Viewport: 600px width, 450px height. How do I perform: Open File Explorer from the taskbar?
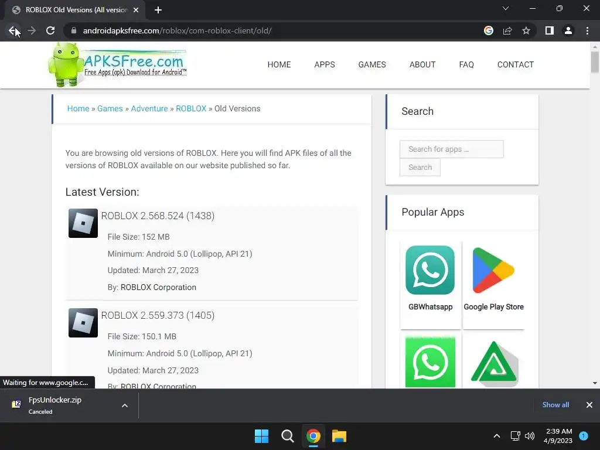click(339, 436)
